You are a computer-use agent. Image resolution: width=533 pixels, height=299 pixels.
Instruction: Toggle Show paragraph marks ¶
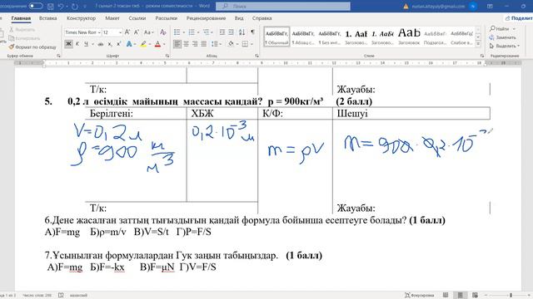tap(252, 32)
